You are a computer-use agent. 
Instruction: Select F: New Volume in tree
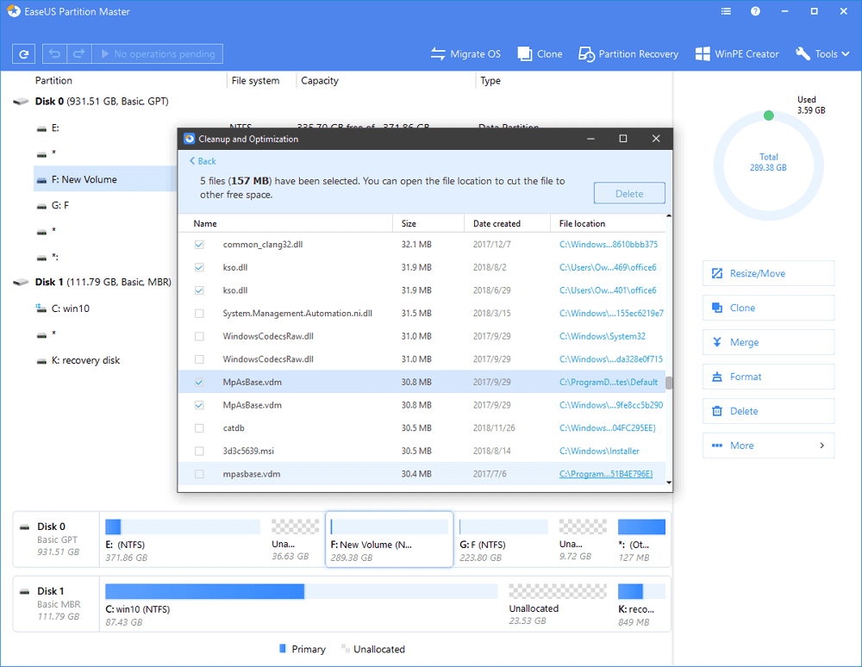(x=104, y=179)
